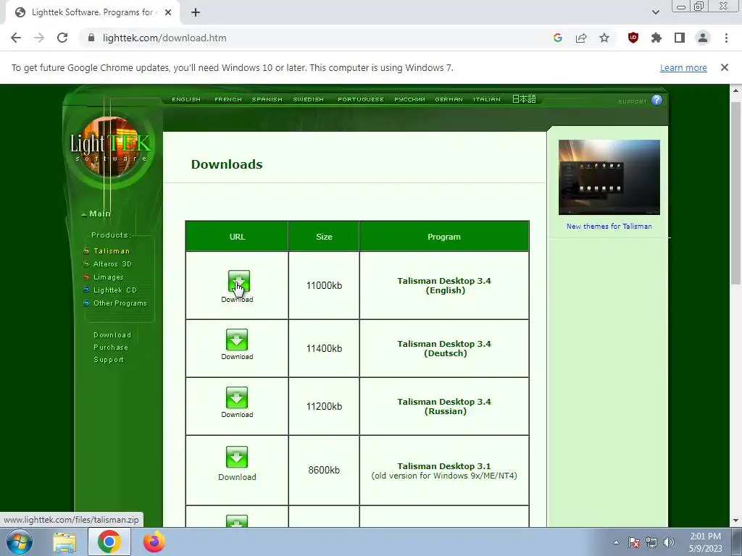The width and height of the screenshot is (742, 556).
Task: Open the Extensions puzzle icon
Action: [656, 38]
